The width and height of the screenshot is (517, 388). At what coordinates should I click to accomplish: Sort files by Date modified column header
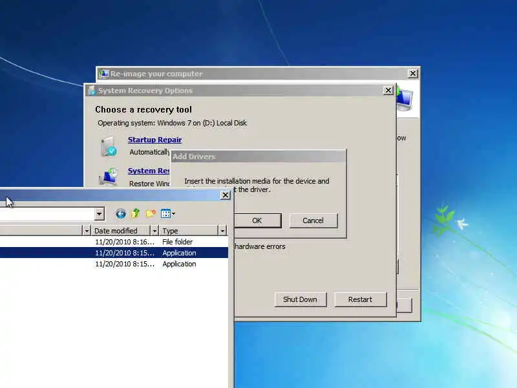point(121,231)
